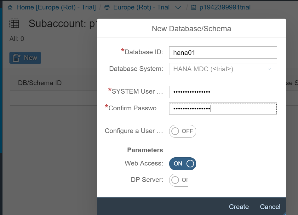Image resolution: width=298 pixels, height=215 pixels.
Task: Click the New database icon
Action: point(16,58)
